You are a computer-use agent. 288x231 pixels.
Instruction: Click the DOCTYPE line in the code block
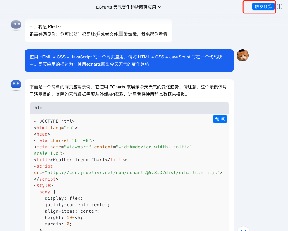coord(54,121)
